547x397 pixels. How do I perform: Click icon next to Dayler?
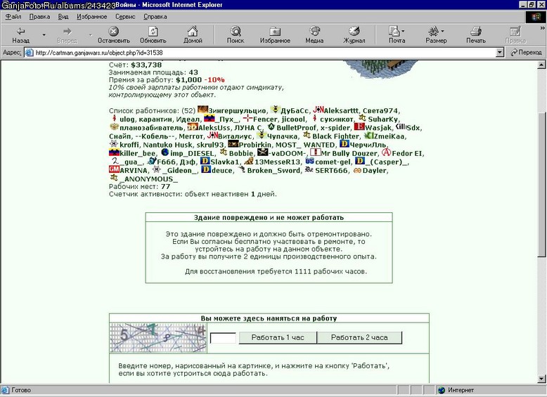[x=357, y=171]
